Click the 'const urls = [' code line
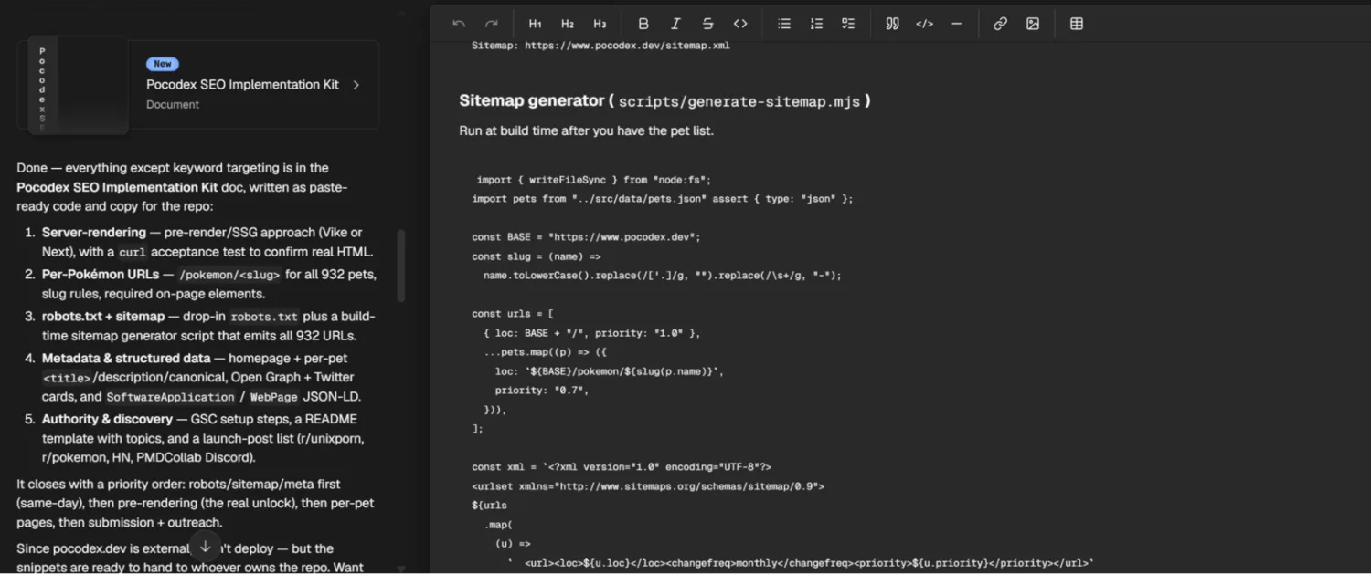The height and width of the screenshot is (574, 1371). [513, 314]
